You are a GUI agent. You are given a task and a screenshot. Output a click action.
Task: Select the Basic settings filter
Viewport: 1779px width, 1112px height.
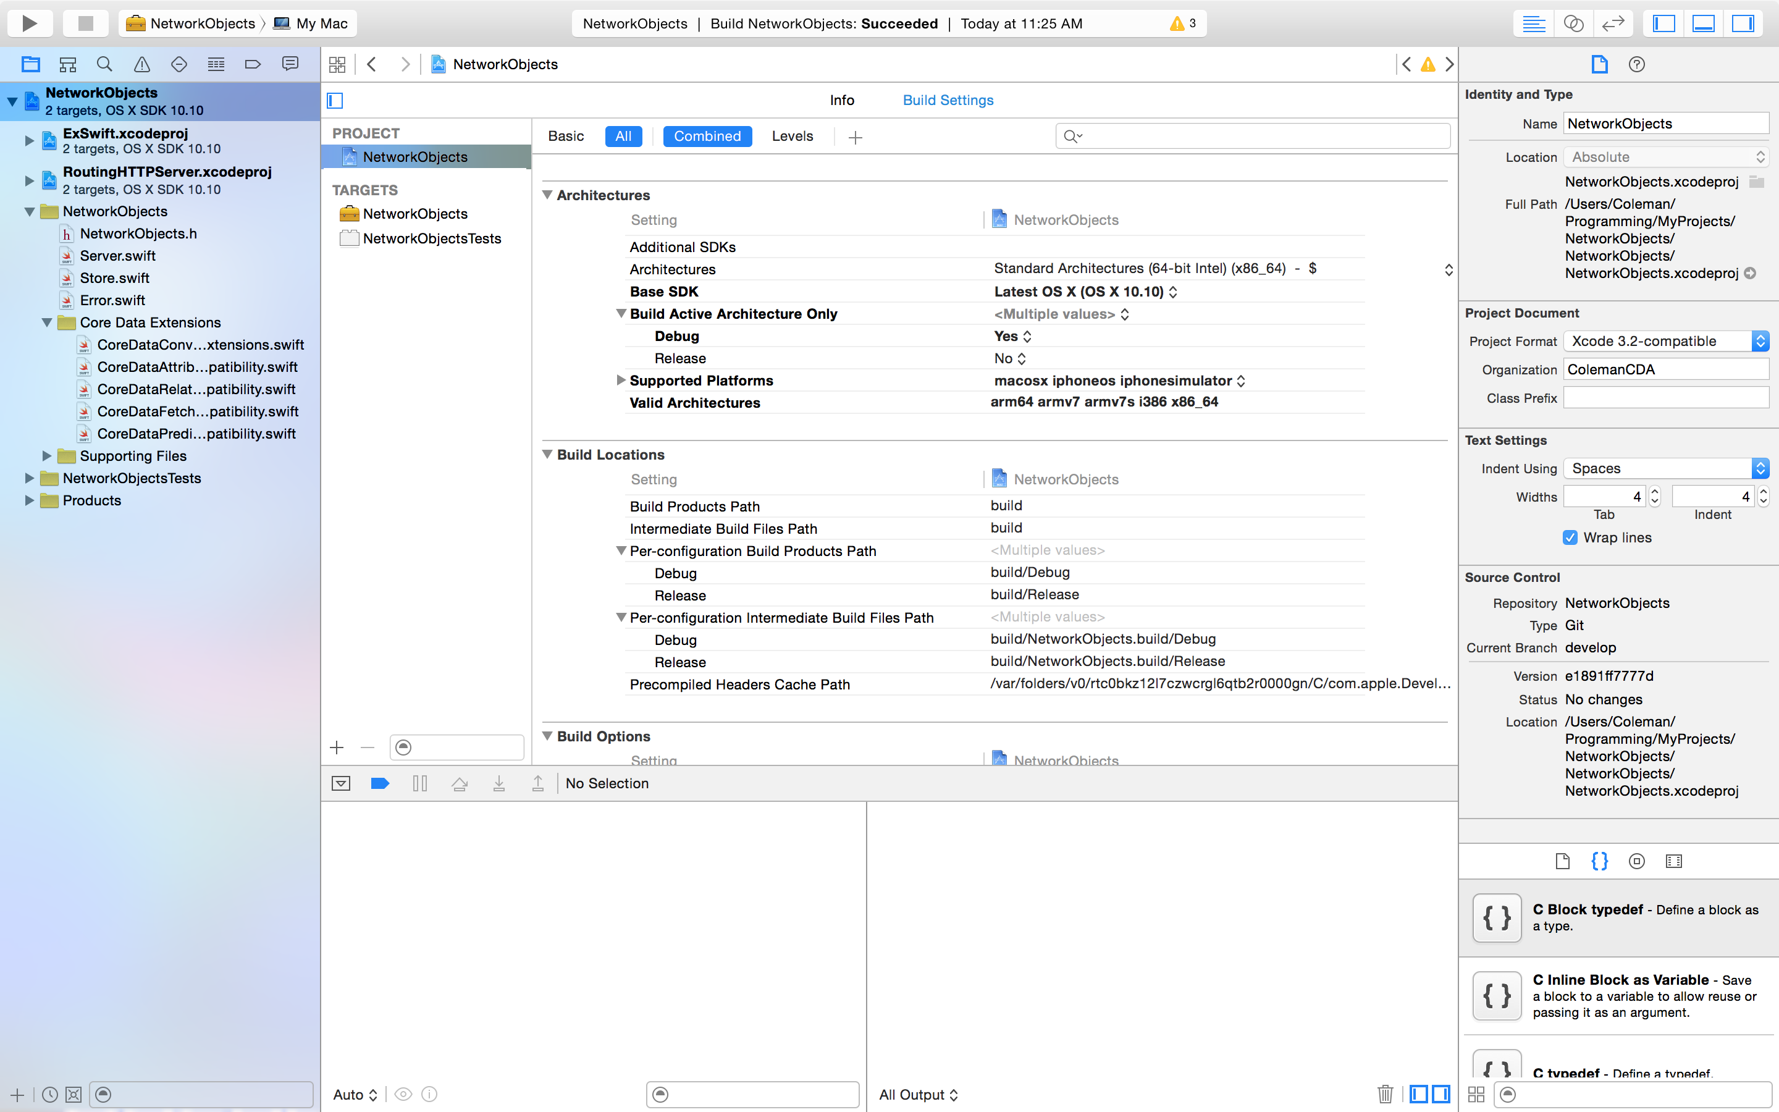point(565,136)
